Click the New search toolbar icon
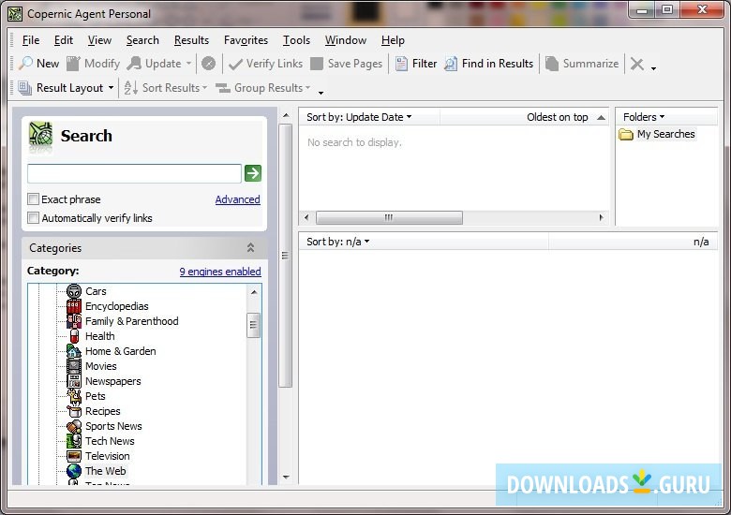Image resolution: width=731 pixels, height=515 pixels. [26, 64]
